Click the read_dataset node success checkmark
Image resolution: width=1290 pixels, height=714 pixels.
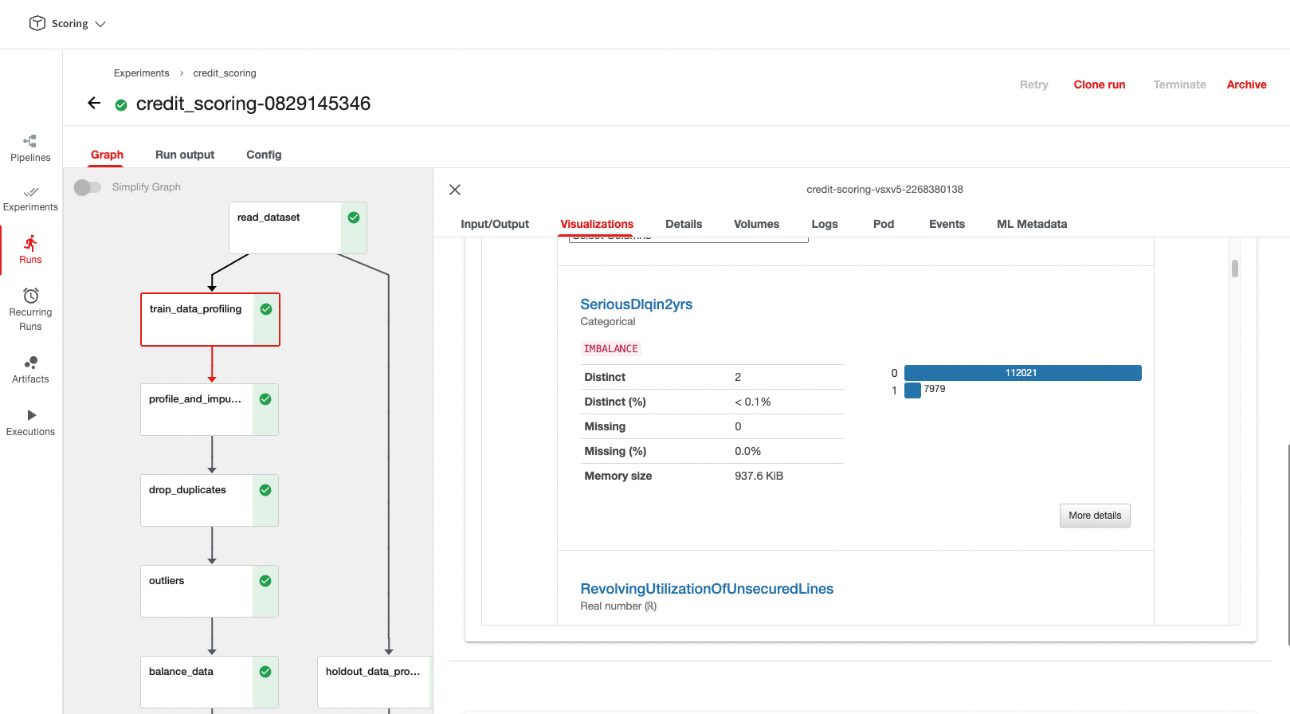354,218
